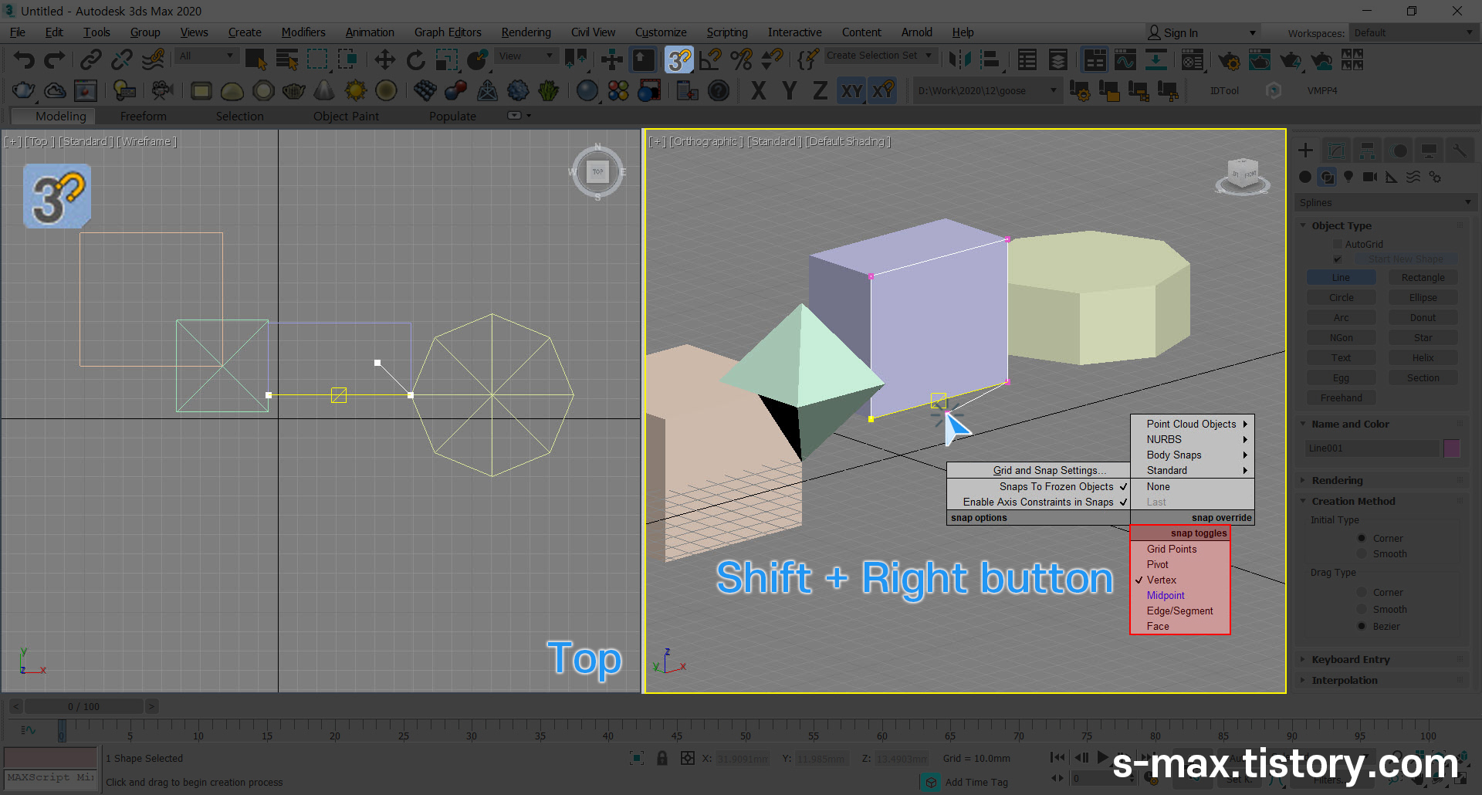Toggle the Percent Snap icon
The width and height of the screenshot is (1482, 795).
[x=741, y=59]
